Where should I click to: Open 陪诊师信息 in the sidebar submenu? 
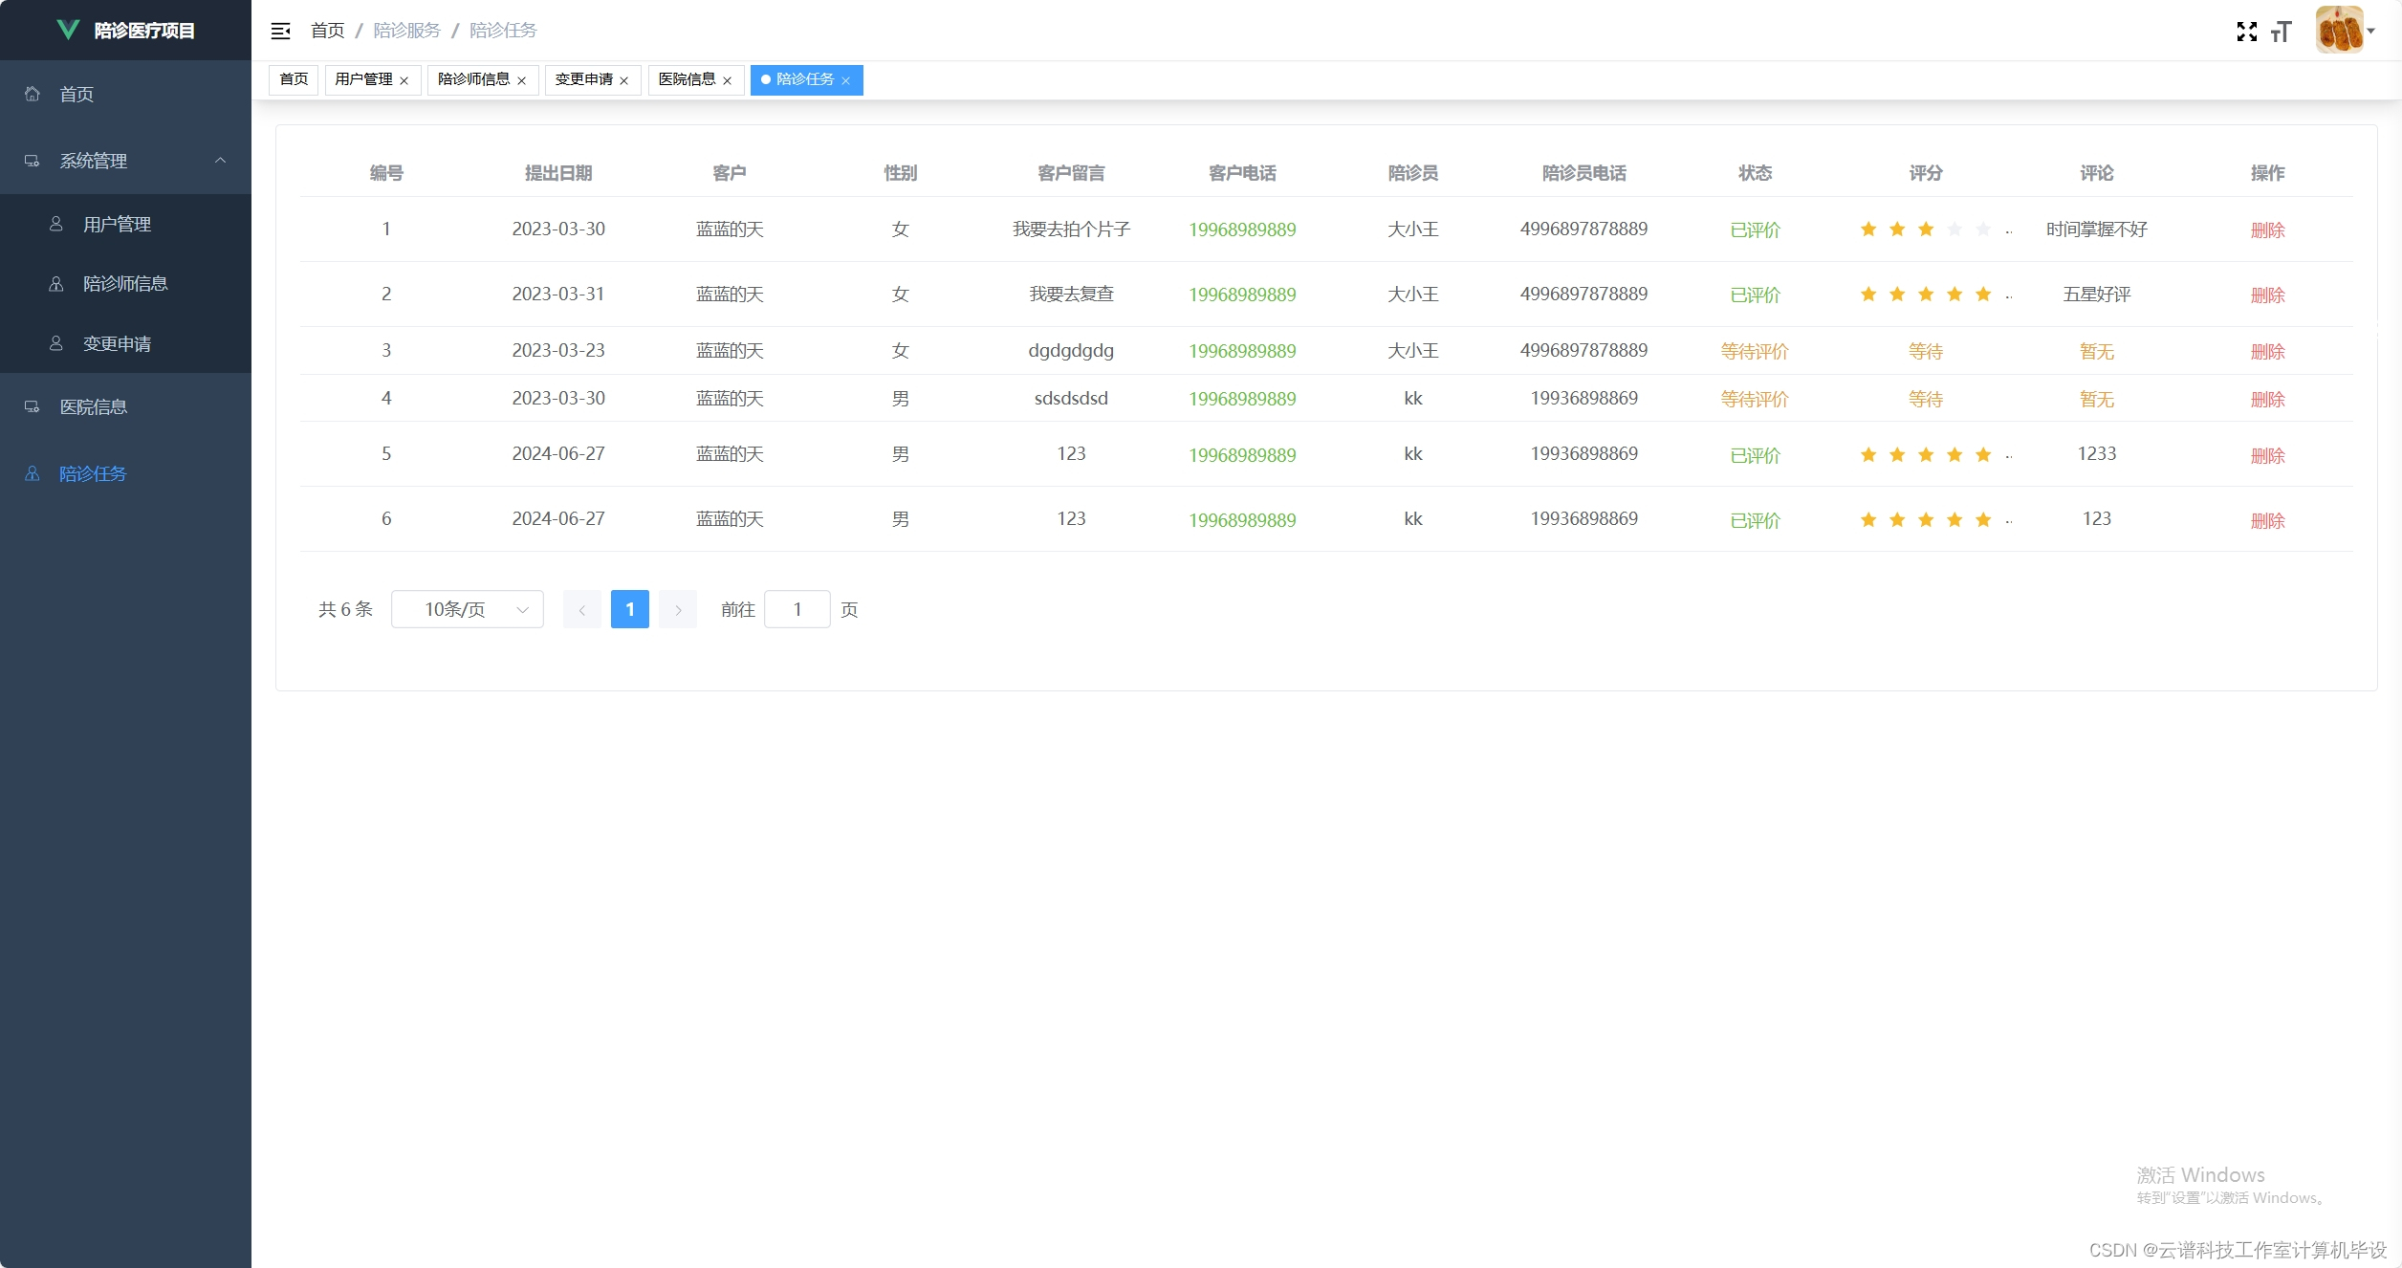coord(125,283)
